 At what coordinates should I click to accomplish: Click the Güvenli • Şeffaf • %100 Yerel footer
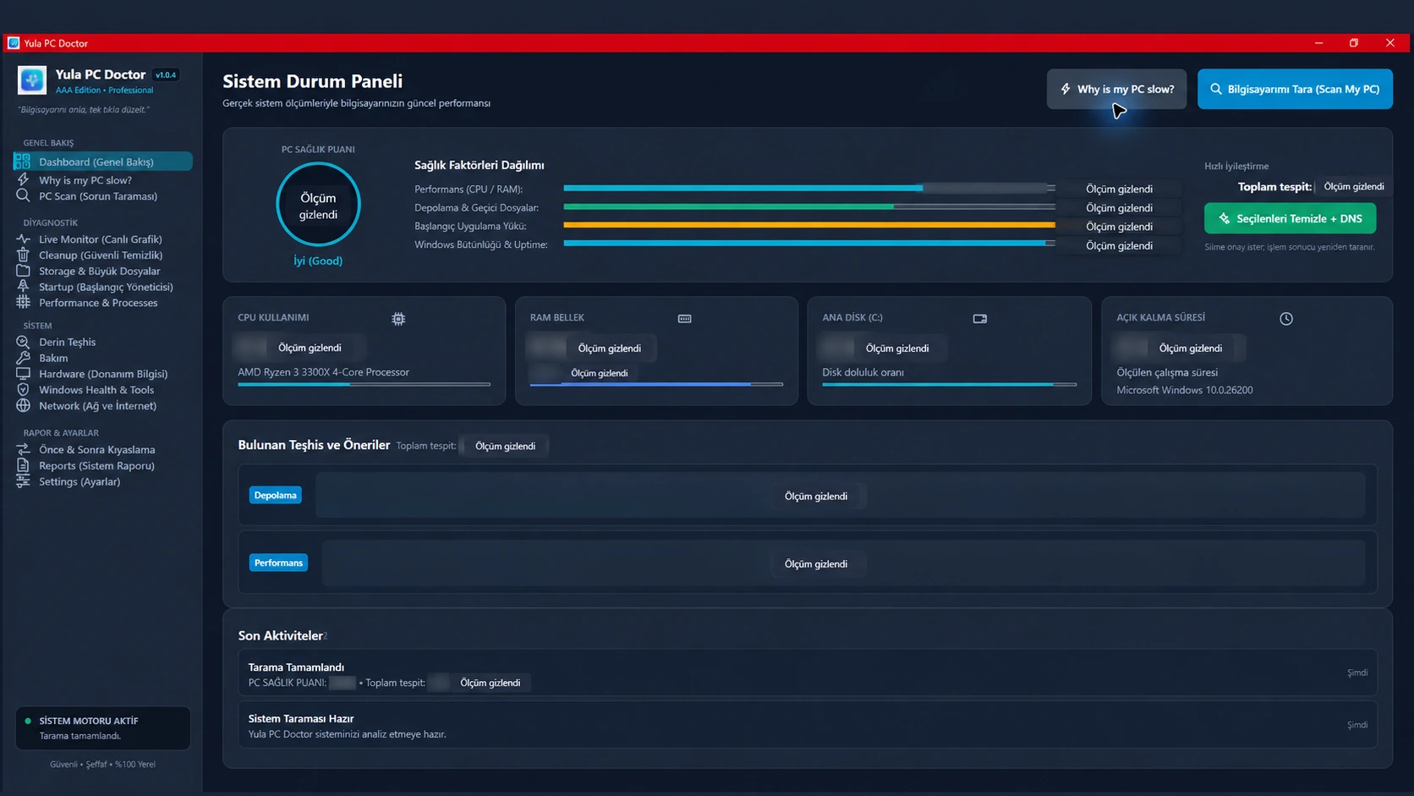pos(102,764)
